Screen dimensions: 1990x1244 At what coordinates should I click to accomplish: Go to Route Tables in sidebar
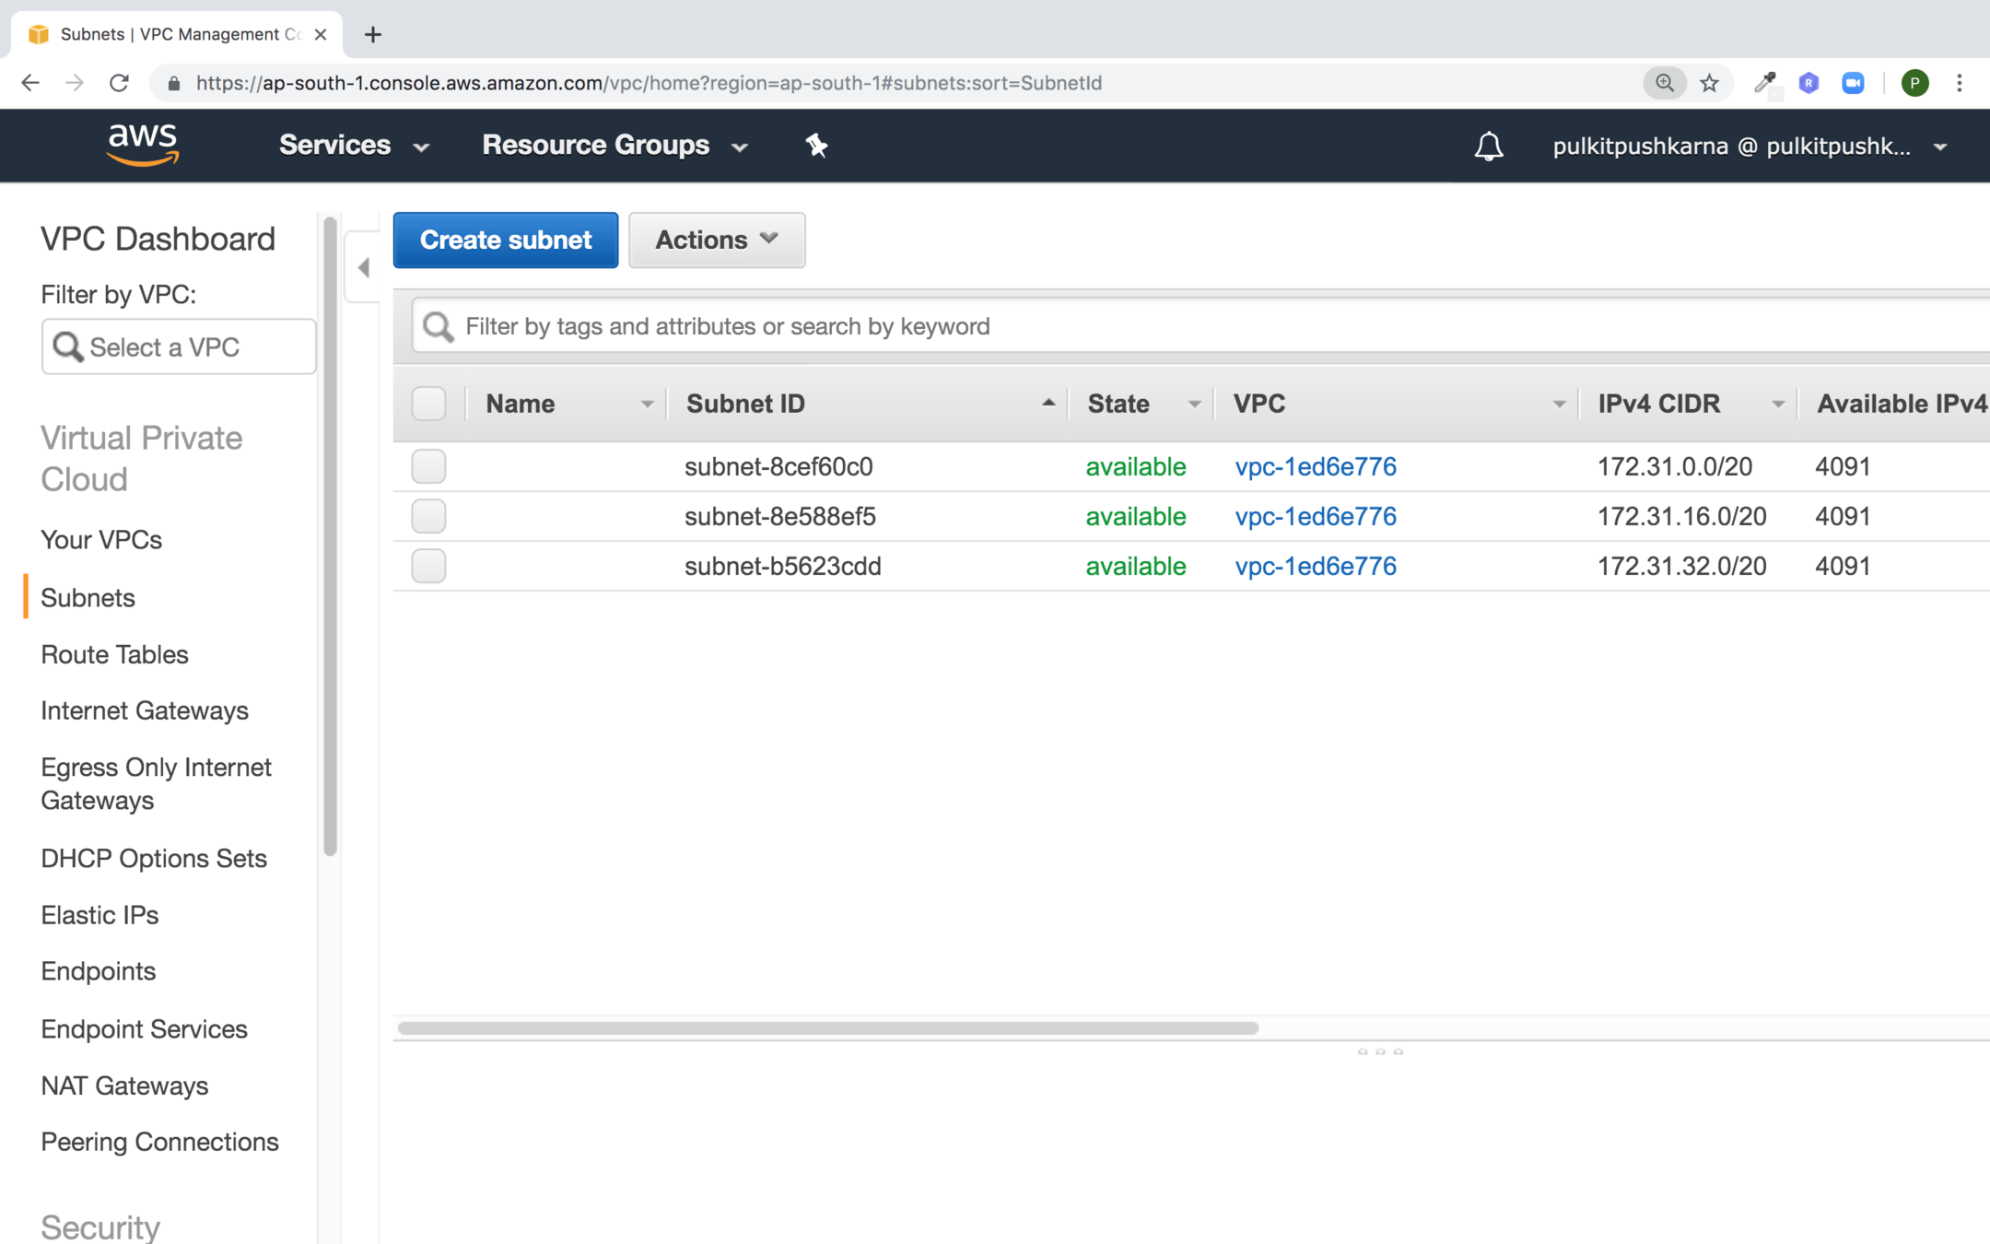(114, 654)
